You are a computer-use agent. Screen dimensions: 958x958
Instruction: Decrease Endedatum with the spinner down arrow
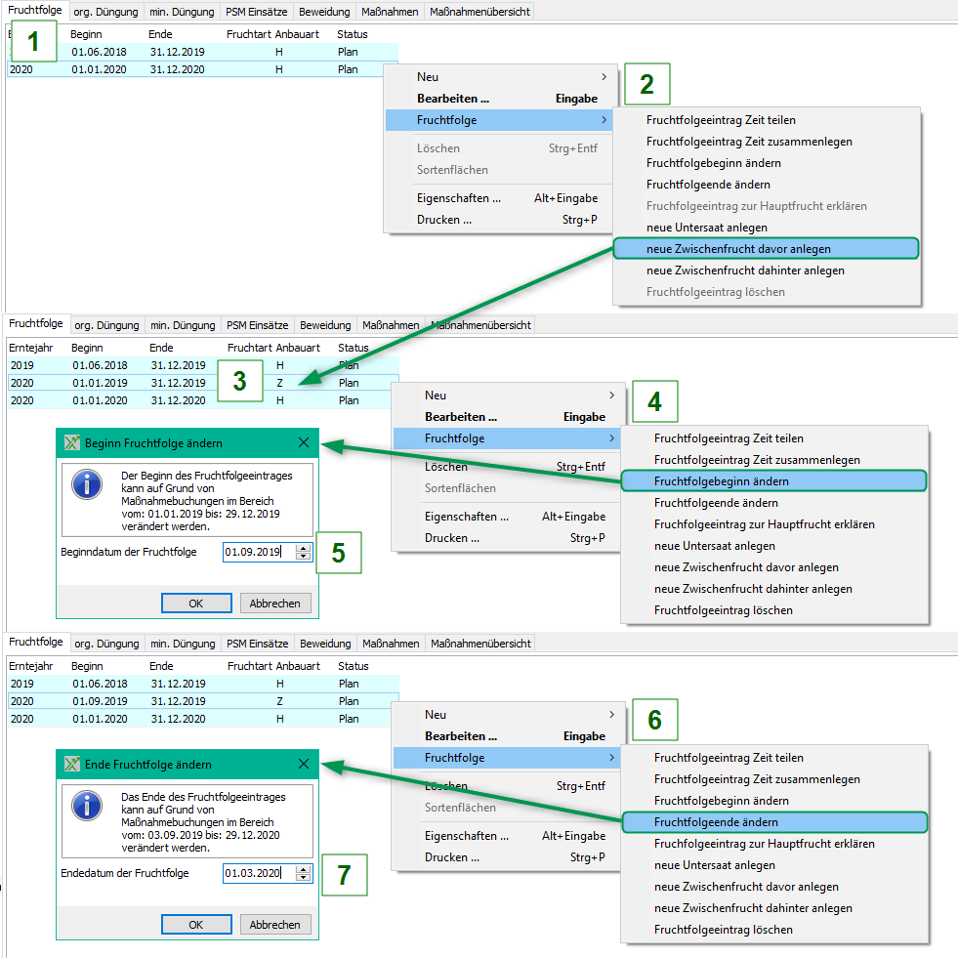303,878
